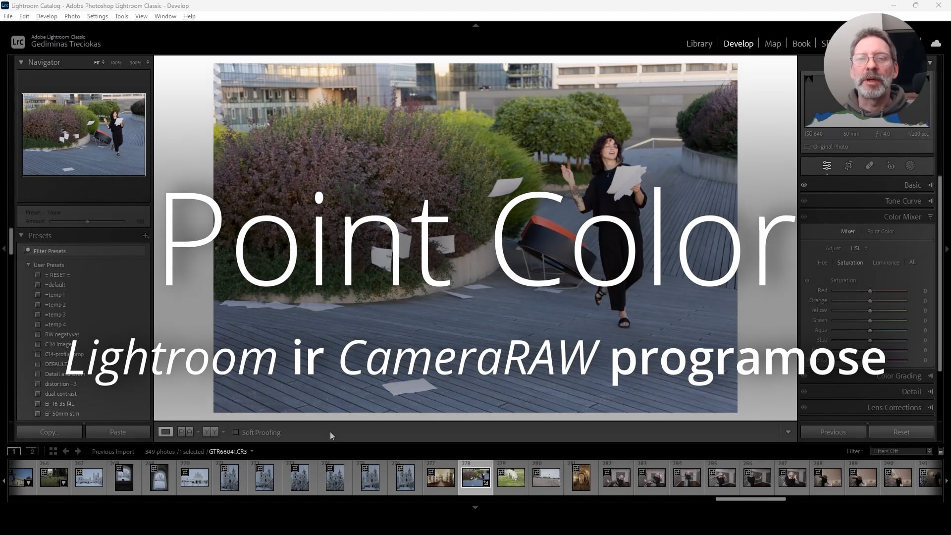Image resolution: width=951 pixels, height=535 pixels.
Task: Toggle Before/After RA view icon
Action: click(185, 432)
